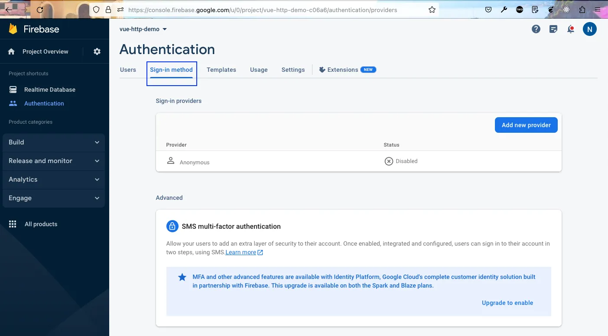The image size is (608, 336).
Task: Open the Extensions tab label
Action: [x=343, y=70]
